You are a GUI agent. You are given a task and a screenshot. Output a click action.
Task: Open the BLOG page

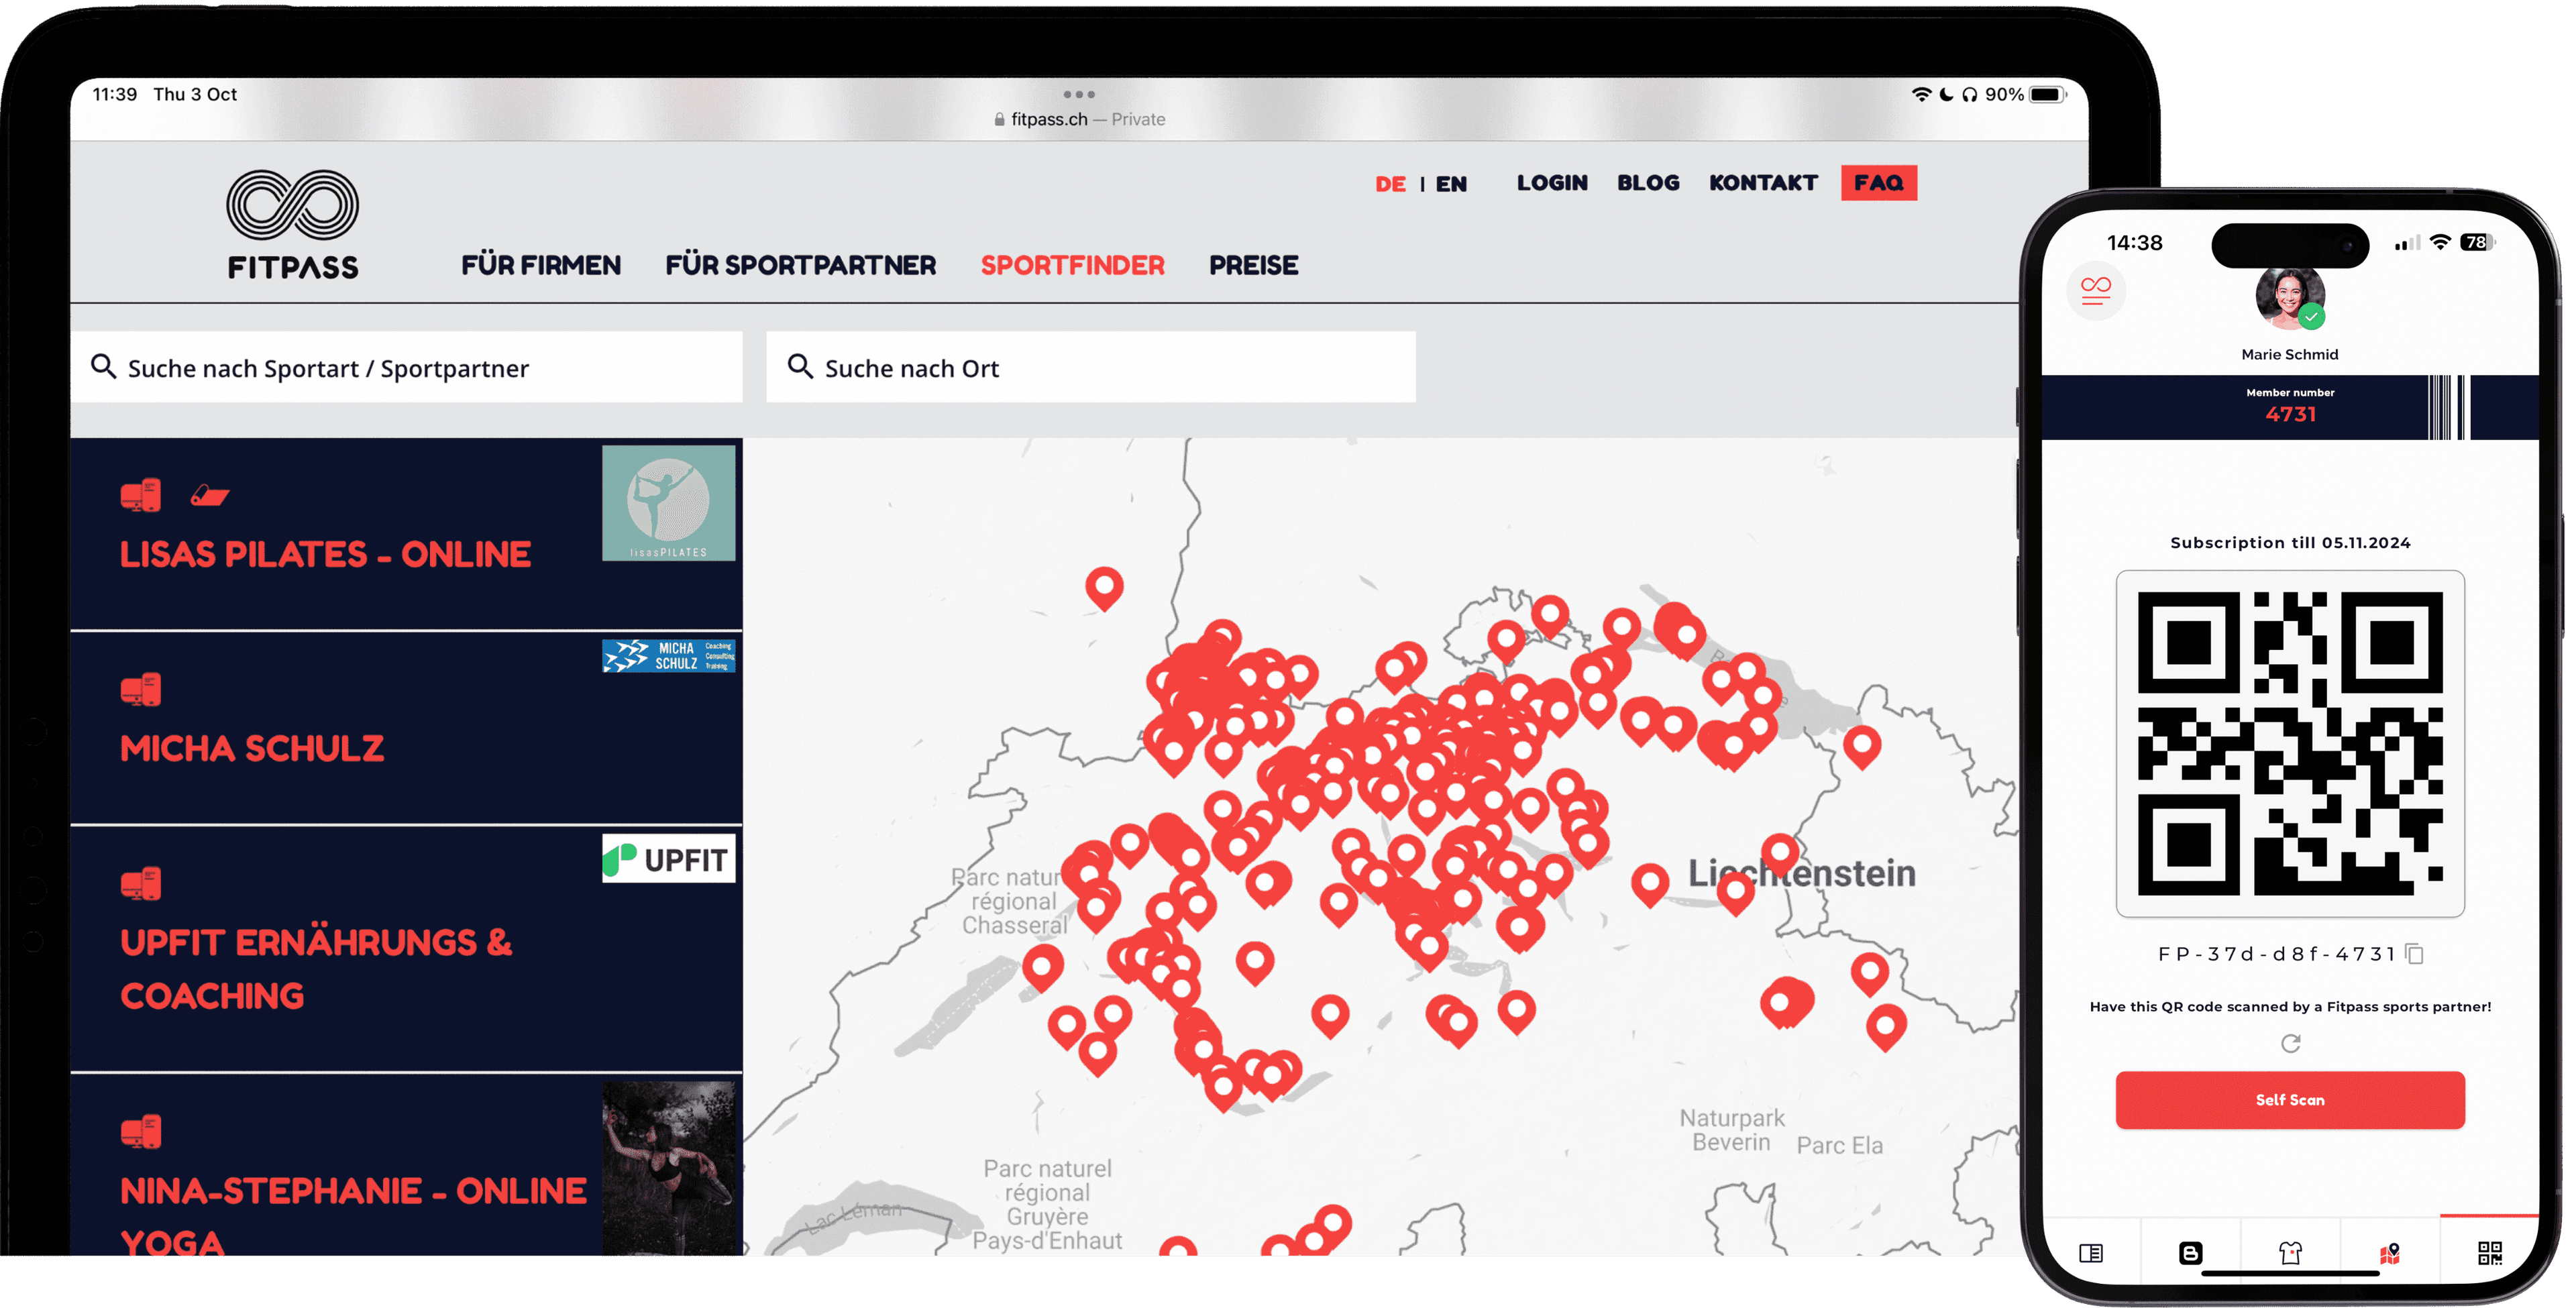click(x=1648, y=183)
